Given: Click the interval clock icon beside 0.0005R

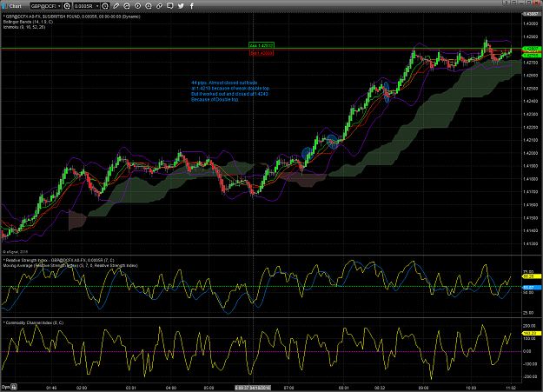Looking at the screenshot, I should (105, 6).
